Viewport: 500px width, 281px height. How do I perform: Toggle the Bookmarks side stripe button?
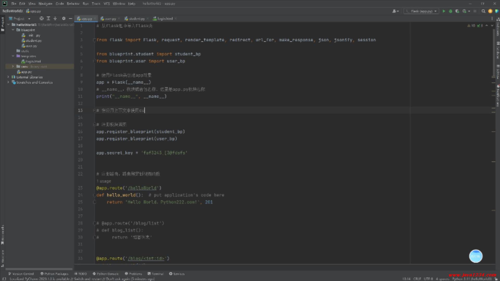click(3, 235)
